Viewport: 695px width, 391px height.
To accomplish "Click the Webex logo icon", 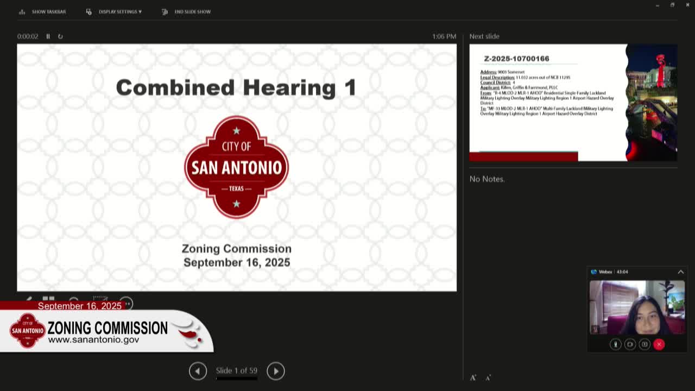I will click(x=593, y=272).
